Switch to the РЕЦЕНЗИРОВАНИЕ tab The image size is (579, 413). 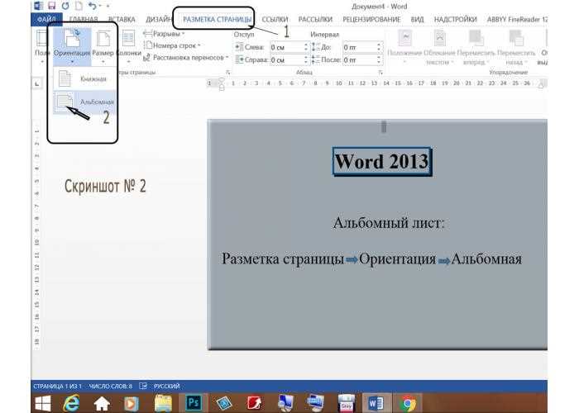coord(371,19)
